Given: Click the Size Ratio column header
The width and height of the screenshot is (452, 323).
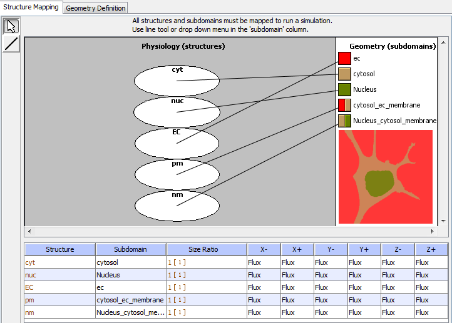Looking at the screenshot, I should point(207,249).
